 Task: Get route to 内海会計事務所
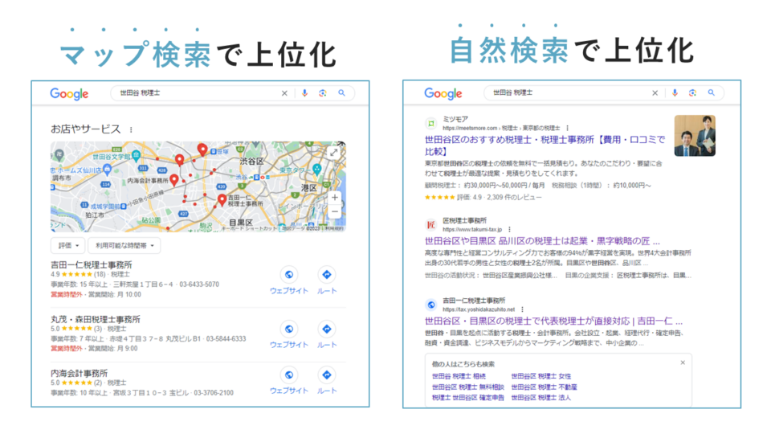pyautogui.click(x=327, y=379)
